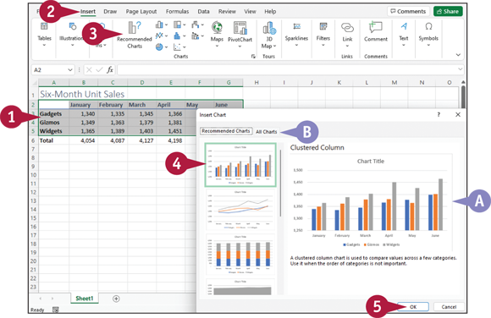Click Cancel in the Insert Chart dialog
The height and width of the screenshot is (318, 491).
tap(449, 307)
